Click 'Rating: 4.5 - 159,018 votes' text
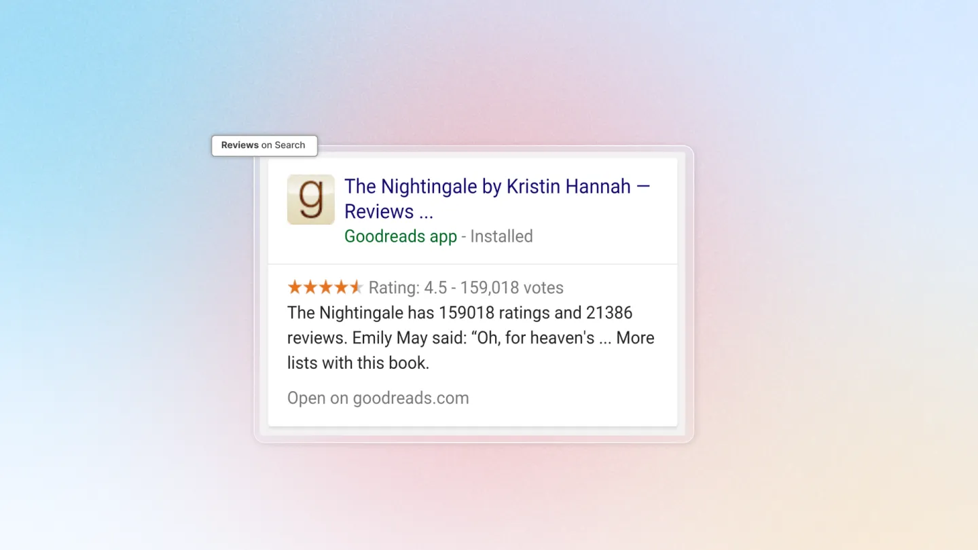This screenshot has height=550, width=978. (466, 288)
